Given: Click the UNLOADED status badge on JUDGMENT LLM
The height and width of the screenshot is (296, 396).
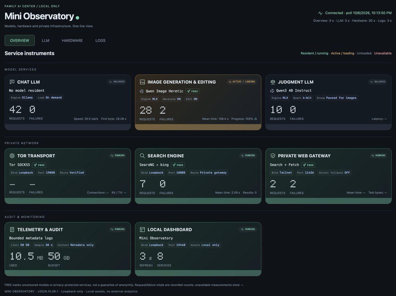Looking at the screenshot, I should pos(378,82).
